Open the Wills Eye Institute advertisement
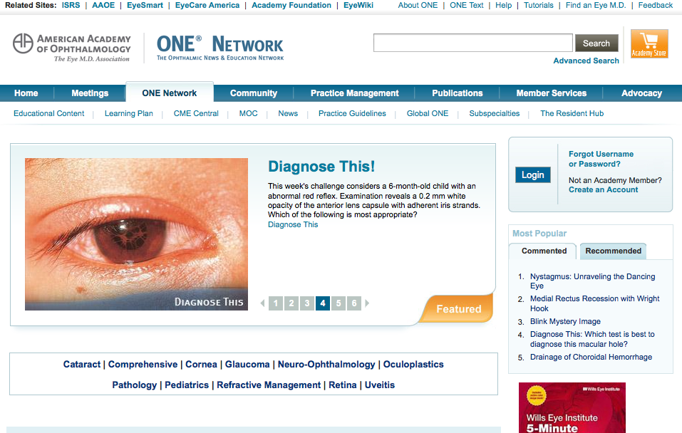The height and width of the screenshot is (433, 682). tap(572, 408)
